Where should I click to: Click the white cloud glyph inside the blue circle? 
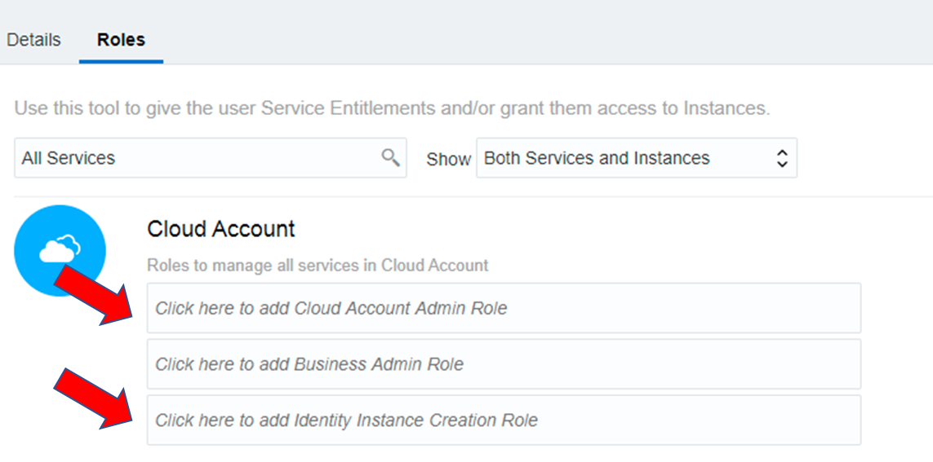[x=60, y=249]
